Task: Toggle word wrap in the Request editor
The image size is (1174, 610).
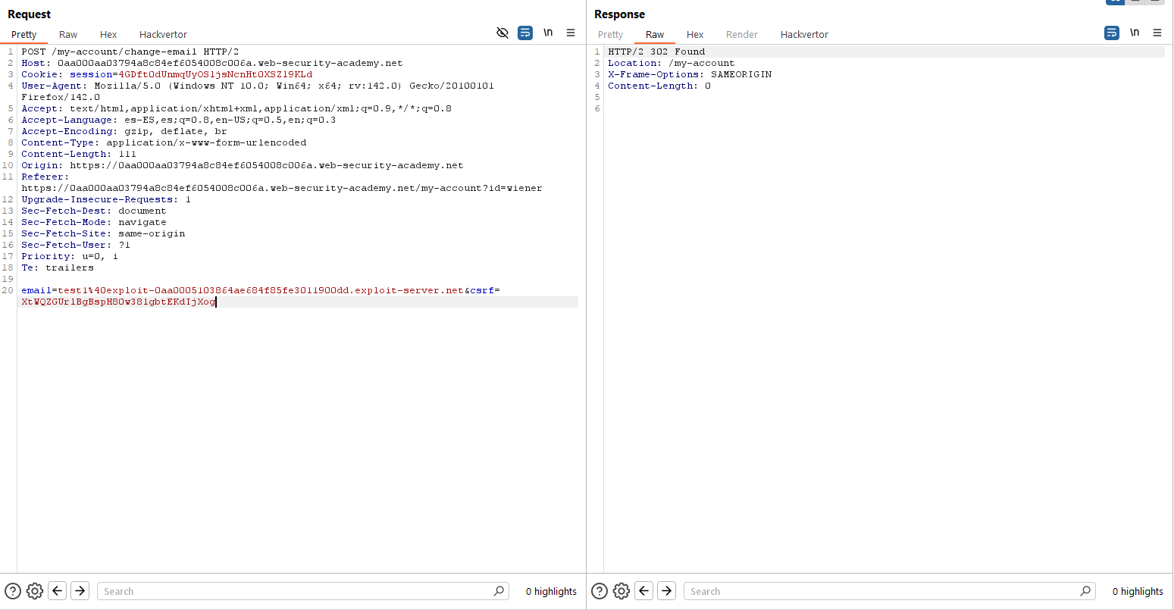Action: (525, 33)
